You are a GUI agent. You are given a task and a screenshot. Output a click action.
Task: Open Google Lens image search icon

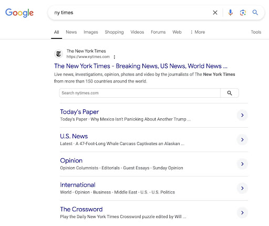coord(243,13)
